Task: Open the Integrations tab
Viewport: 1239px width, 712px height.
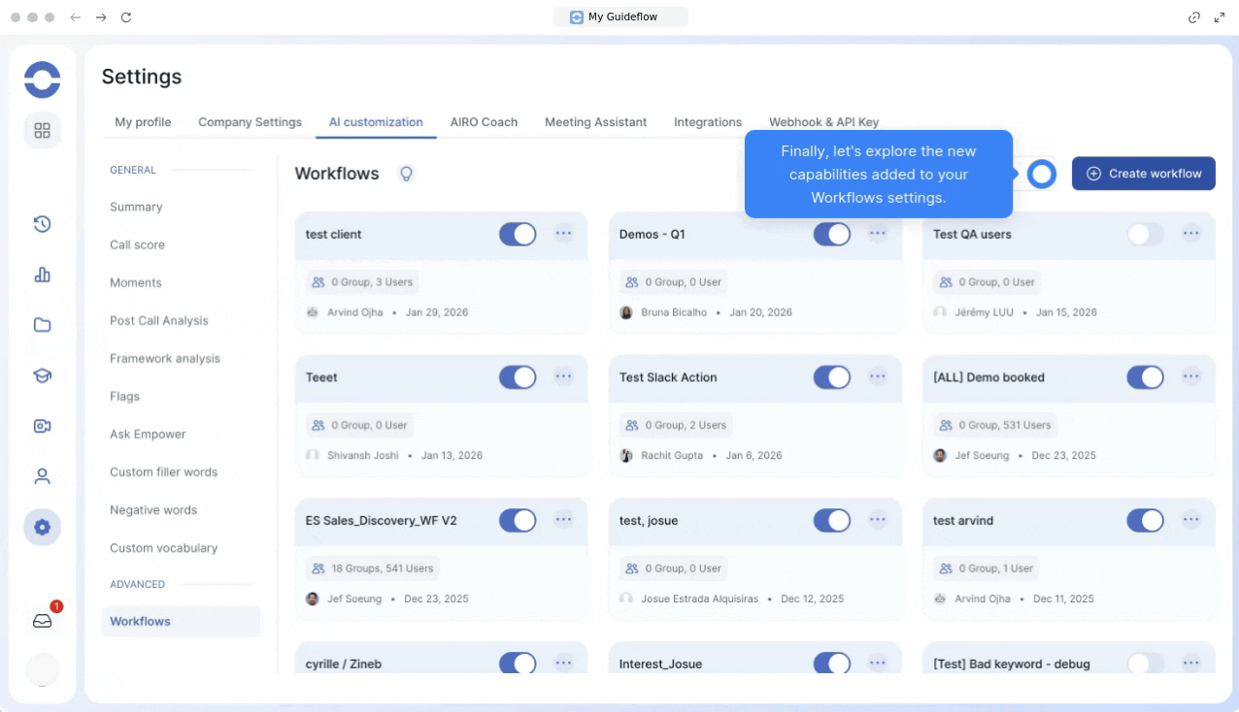Action: point(708,122)
